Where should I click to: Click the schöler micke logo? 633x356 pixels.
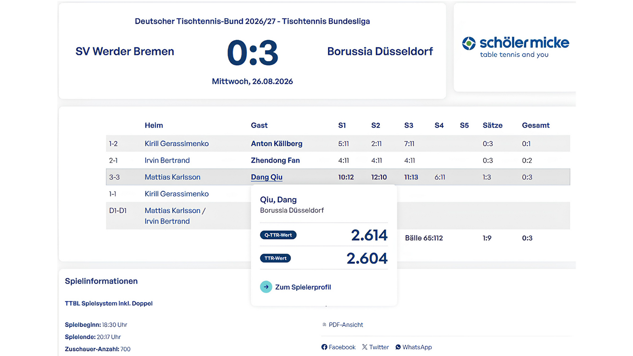pos(515,47)
